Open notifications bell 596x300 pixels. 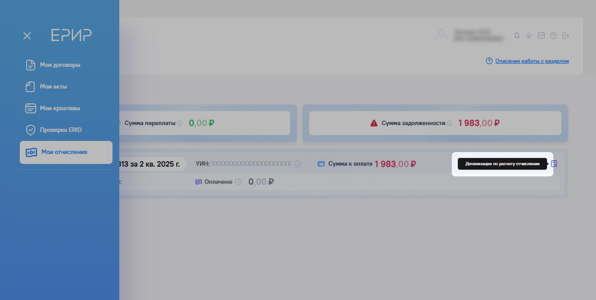pos(517,36)
